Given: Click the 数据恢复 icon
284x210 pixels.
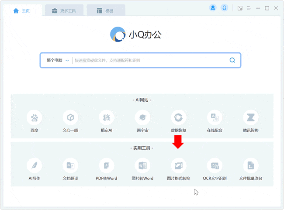Looking at the screenshot, I should [x=178, y=118].
